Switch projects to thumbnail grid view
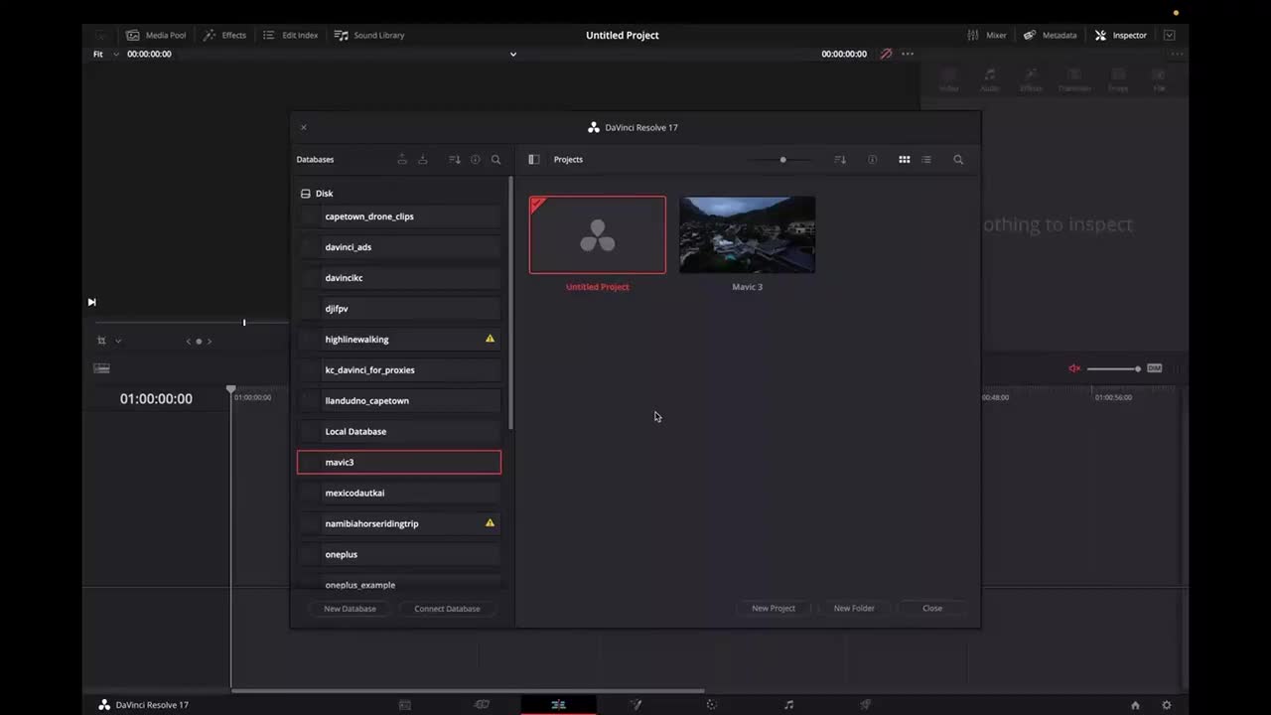This screenshot has height=715, width=1271. point(905,159)
